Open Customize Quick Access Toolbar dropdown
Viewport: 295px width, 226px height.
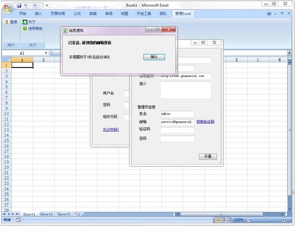(47, 5)
